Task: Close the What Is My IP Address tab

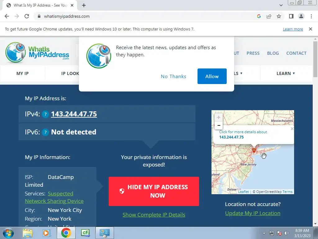Action: (72, 5)
